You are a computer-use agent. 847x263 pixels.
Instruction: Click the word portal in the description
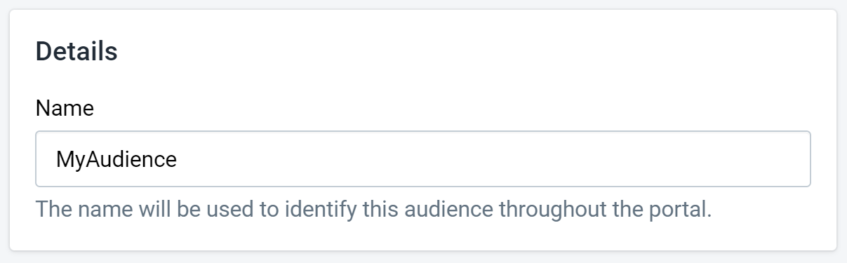[683, 209]
